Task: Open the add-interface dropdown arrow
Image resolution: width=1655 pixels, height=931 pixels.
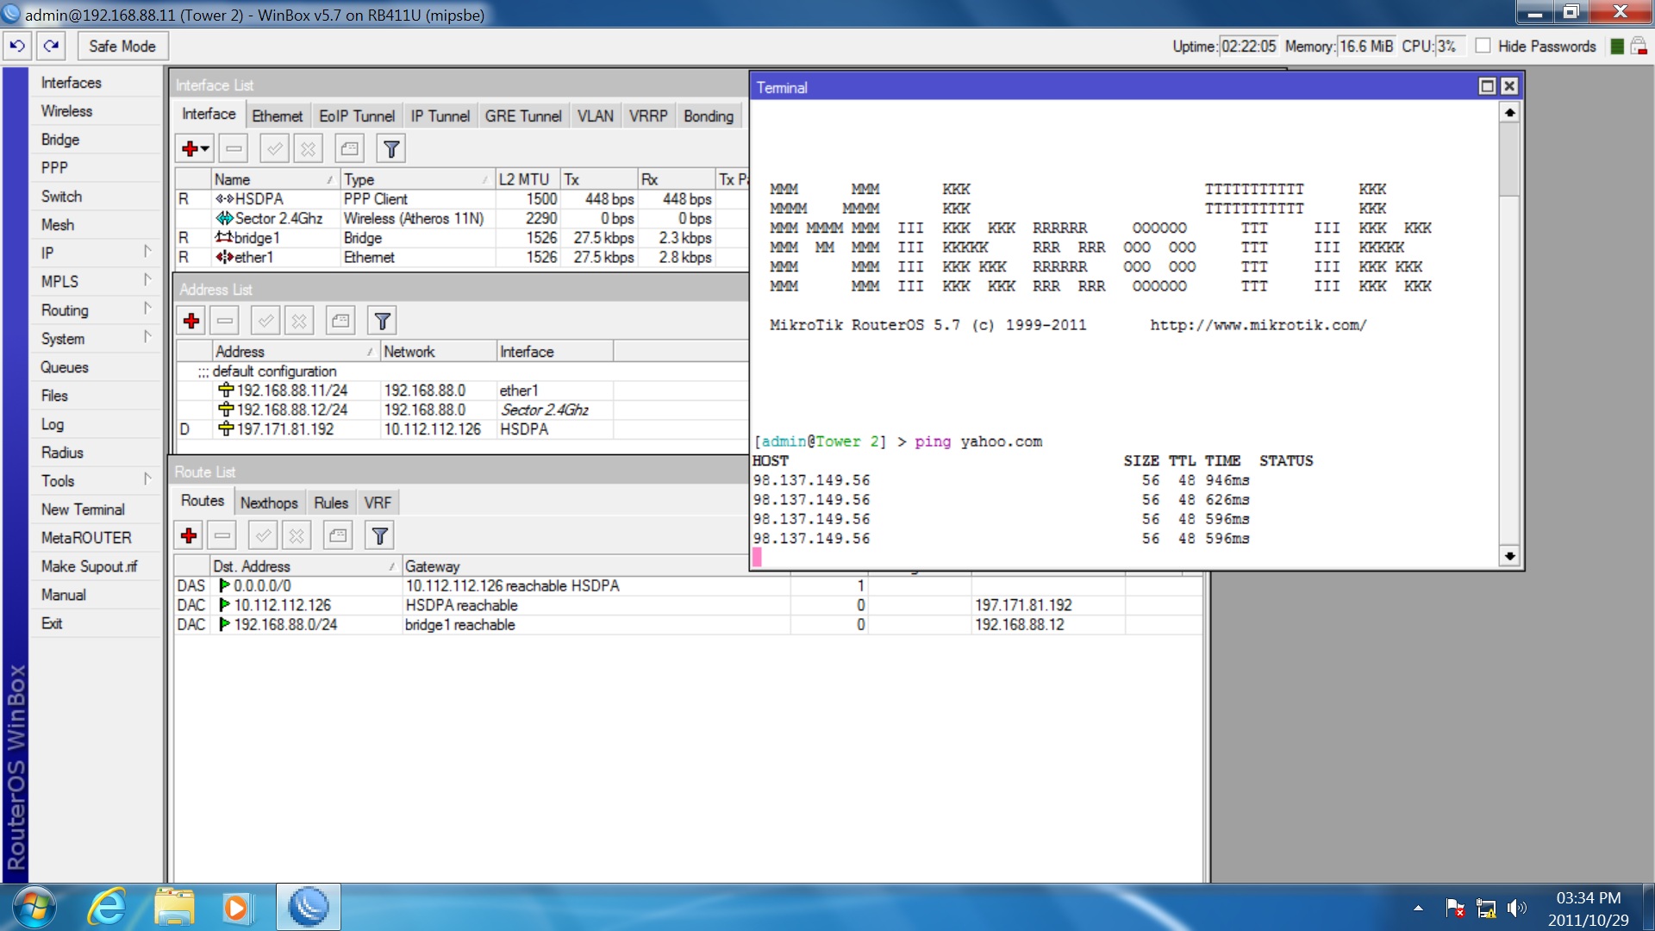Action: [205, 149]
